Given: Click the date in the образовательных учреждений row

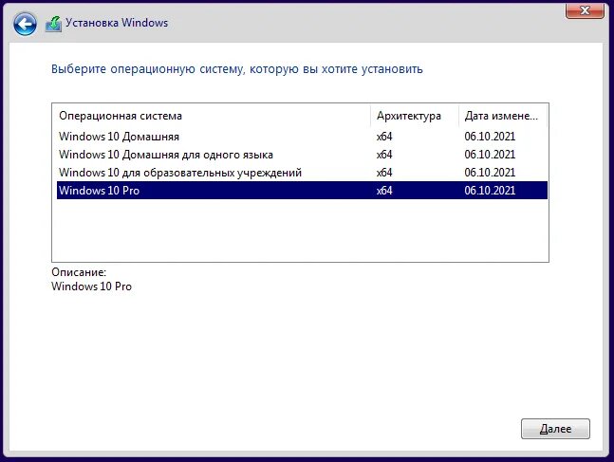Looking at the screenshot, I should coord(490,173).
